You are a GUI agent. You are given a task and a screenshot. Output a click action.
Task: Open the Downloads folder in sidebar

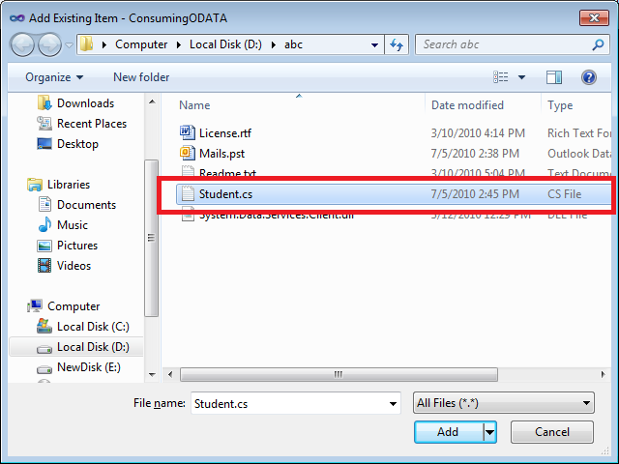(x=85, y=103)
